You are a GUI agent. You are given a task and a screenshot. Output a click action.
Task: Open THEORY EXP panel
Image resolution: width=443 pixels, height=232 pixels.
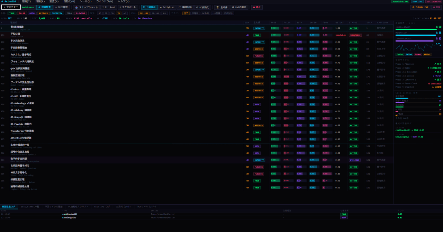coord(420,7)
